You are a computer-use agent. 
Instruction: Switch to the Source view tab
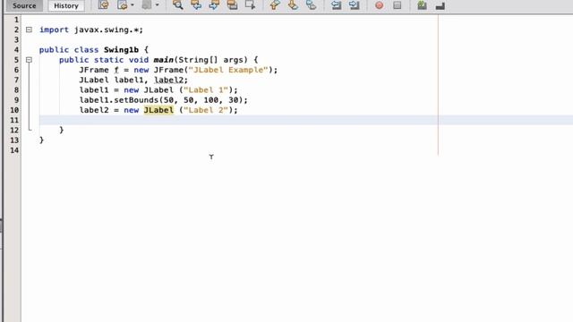tap(24, 5)
